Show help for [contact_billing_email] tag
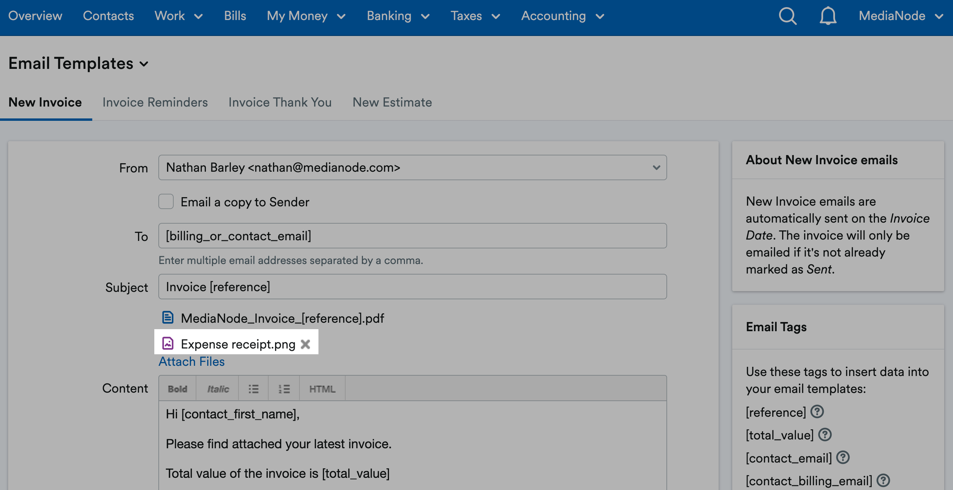The image size is (953, 490). pyautogui.click(x=883, y=480)
